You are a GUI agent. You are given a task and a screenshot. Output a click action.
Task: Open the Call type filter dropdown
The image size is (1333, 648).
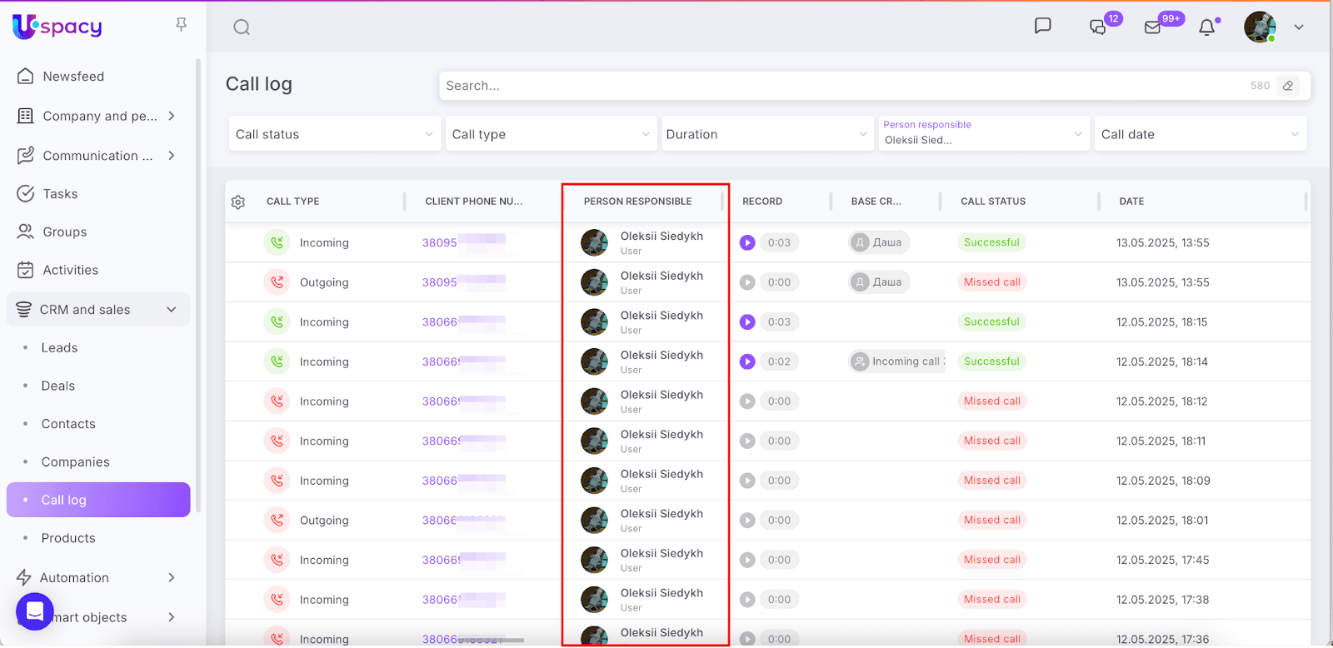coord(550,134)
